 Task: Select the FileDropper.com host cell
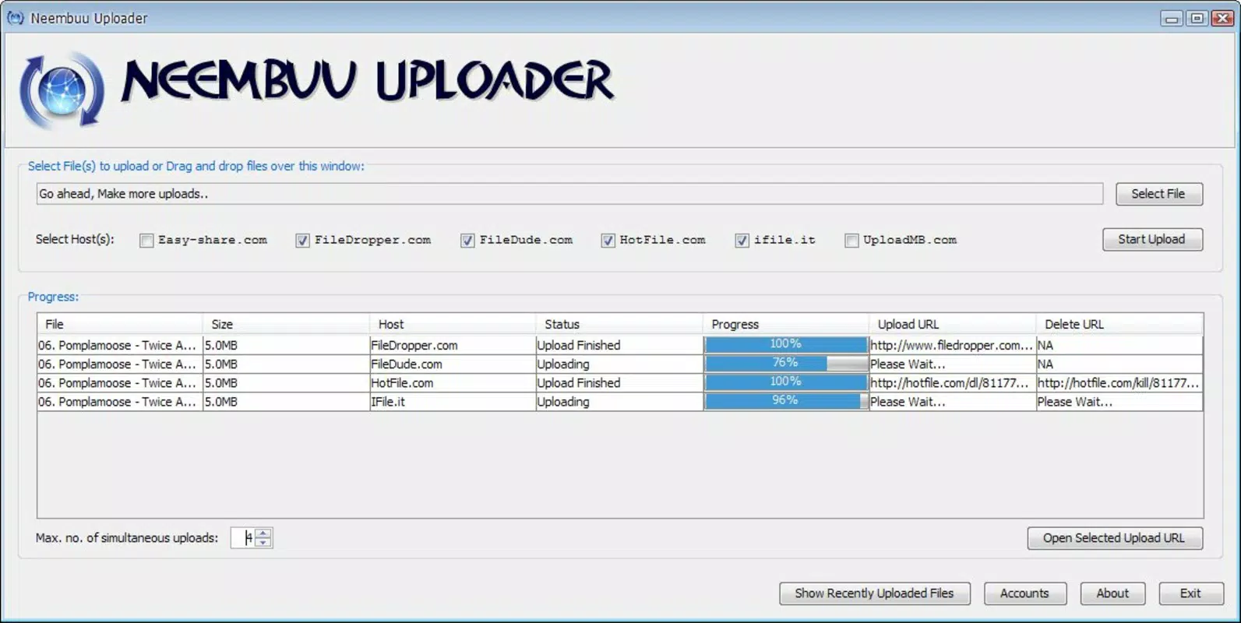tap(453, 345)
